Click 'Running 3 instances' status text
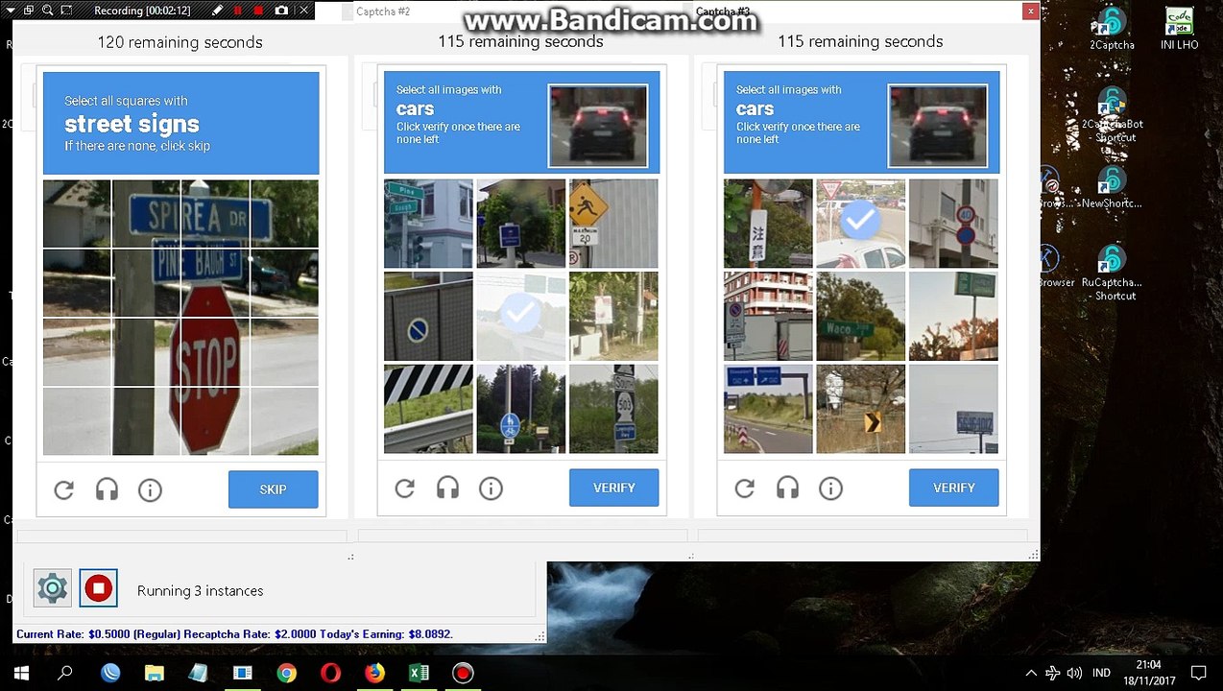Viewport: 1223px width, 691px height. pyautogui.click(x=200, y=591)
